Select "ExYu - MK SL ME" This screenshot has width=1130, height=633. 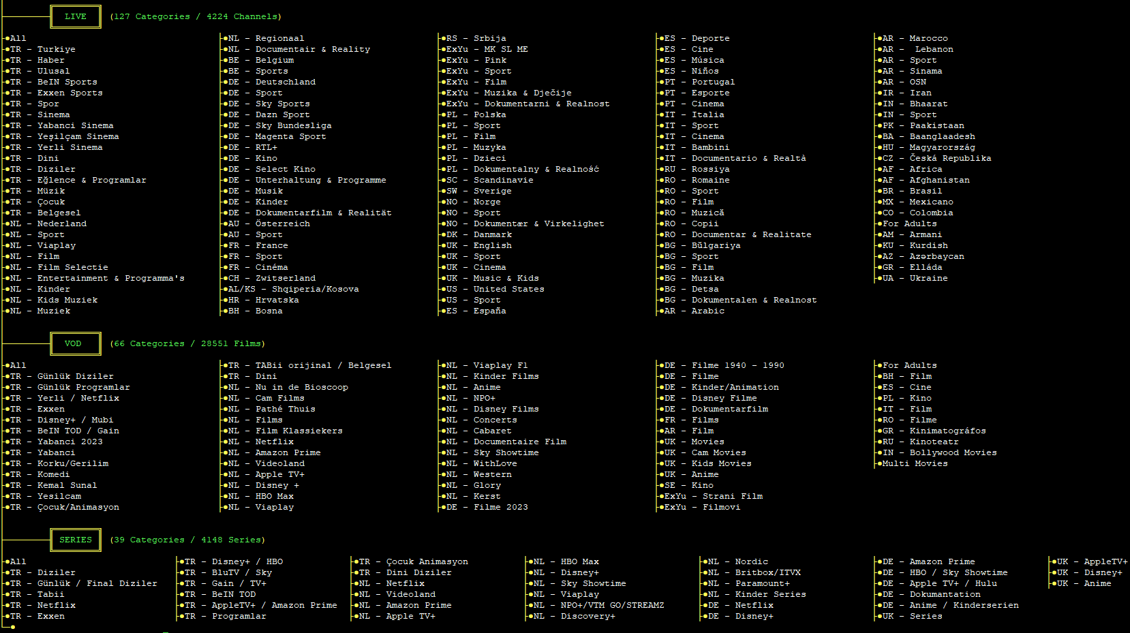(487, 49)
